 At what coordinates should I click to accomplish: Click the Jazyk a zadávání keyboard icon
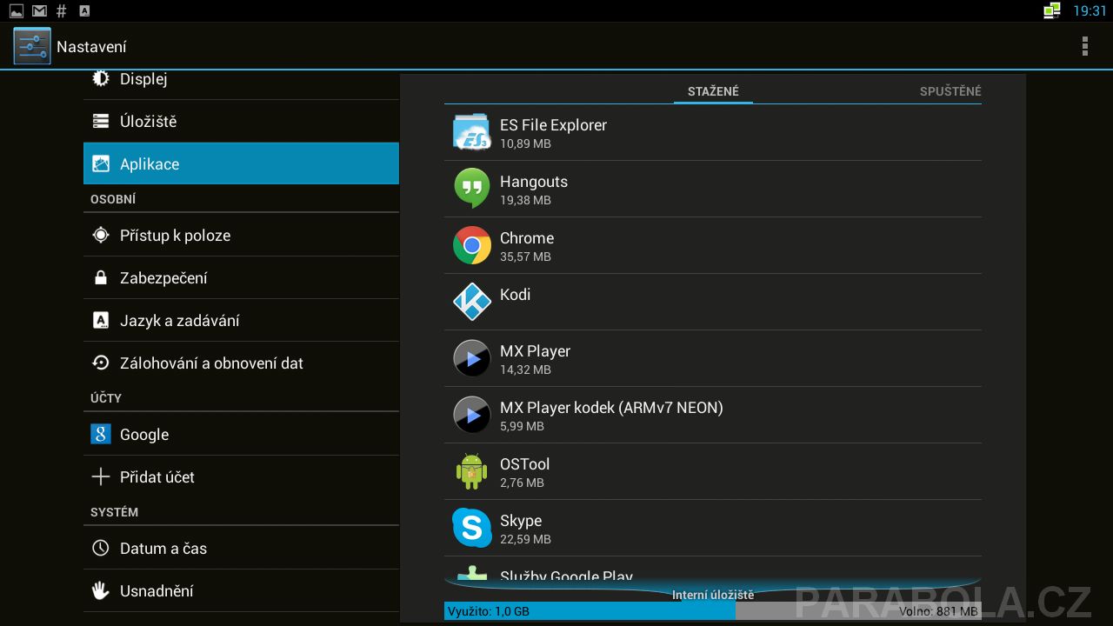pyautogui.click(x=101, y=320)
